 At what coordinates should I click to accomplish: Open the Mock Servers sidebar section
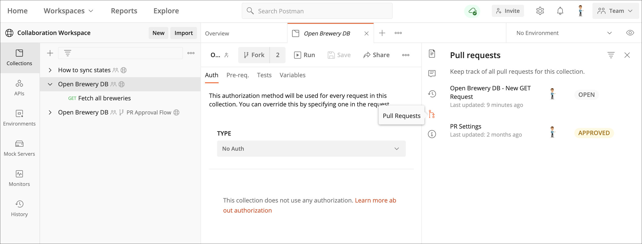(x=19, y=148)
